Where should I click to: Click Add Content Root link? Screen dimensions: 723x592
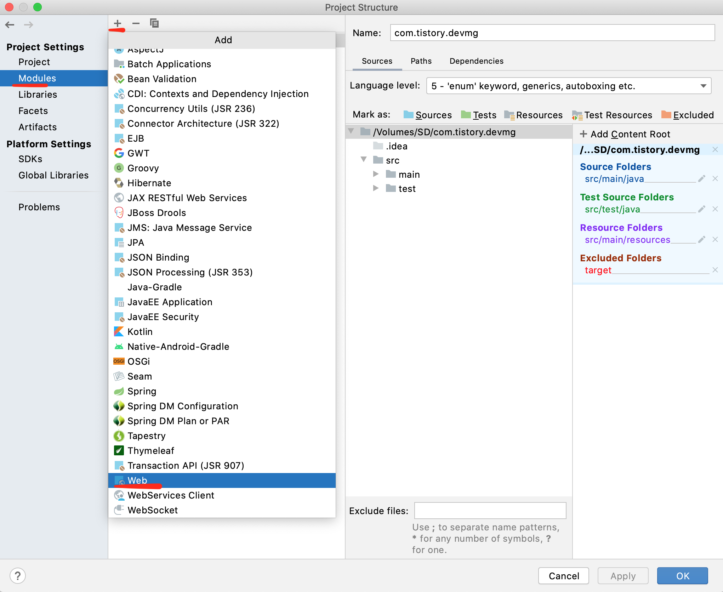pyautogui.click(x=625, y=134)
